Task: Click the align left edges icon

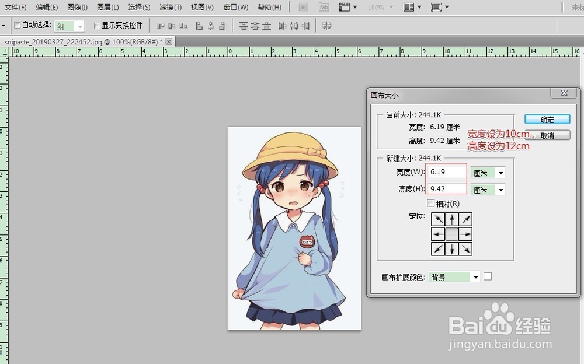Action: point(199,26)
